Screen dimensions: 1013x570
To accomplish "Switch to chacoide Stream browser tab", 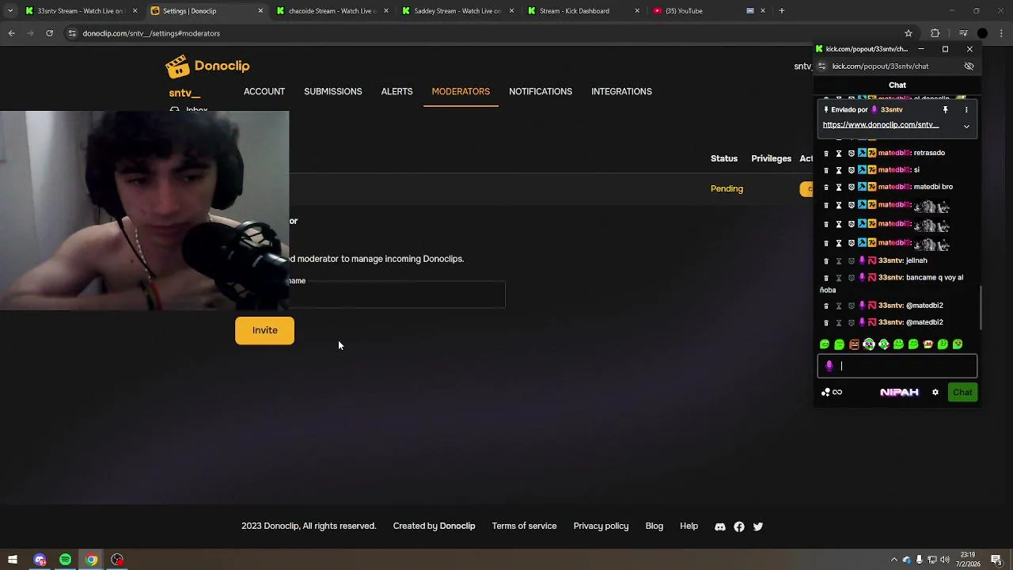I will click(331, 11).
